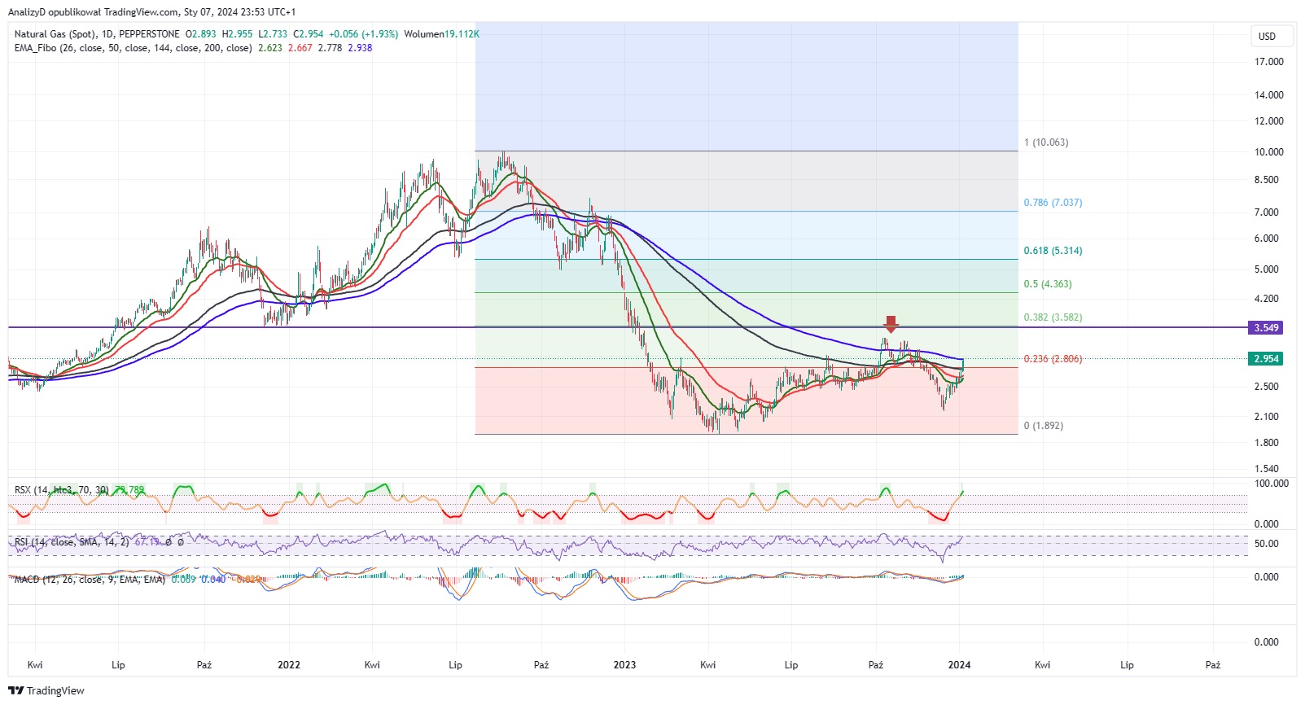The height and width of the screenshot is (705, 1305).
Task: Click the 2023 label on the time axis
Action: pos(624,665)
